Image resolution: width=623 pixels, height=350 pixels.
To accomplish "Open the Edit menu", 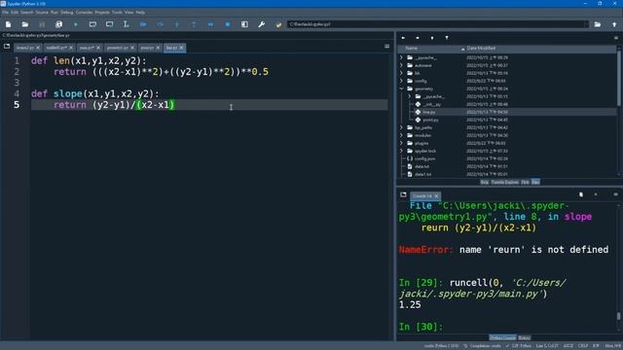I will pos(15,13).
